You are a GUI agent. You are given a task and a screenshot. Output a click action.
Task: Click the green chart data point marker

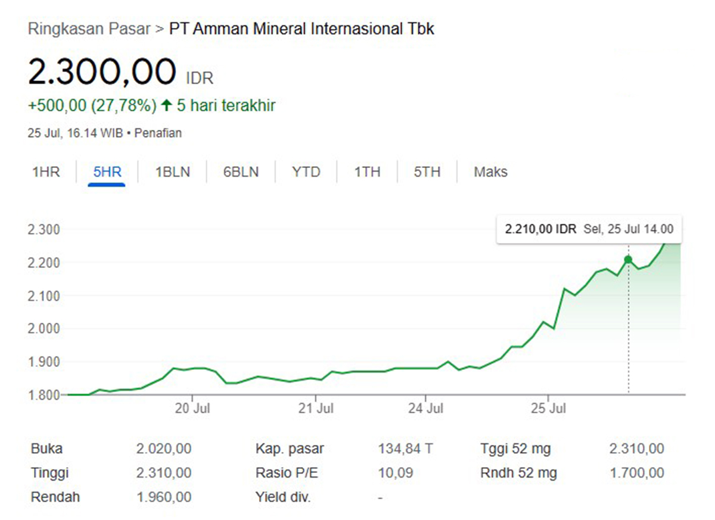pyautogui.click(x=628, y=259)
